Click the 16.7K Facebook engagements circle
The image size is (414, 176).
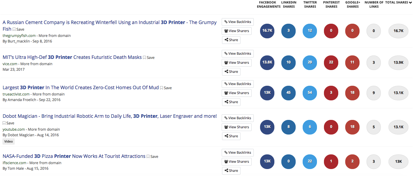click(267, 31)
